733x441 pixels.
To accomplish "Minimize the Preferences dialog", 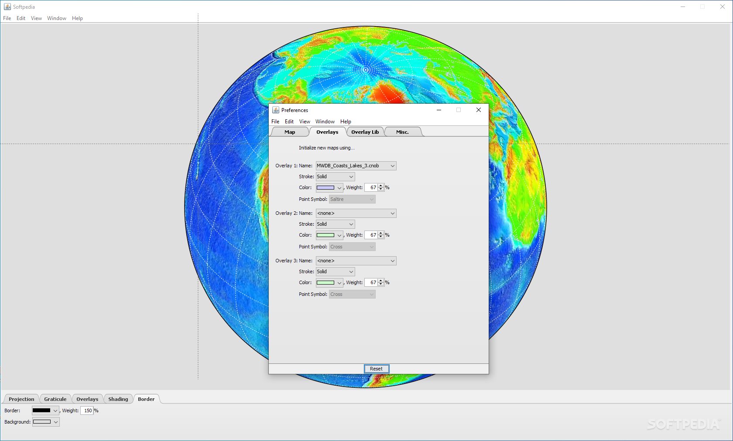I will point(439,110).
